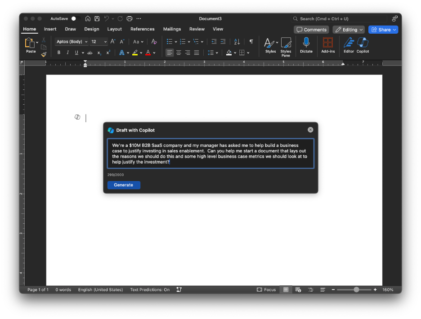
Task: Redo the last action
Action: (120, 18)
